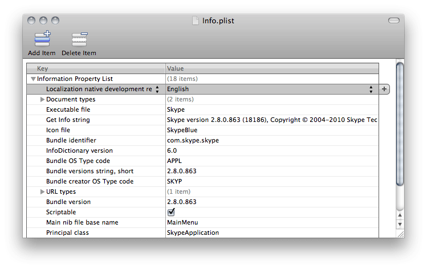Click the Key column header
This screenshot has width=427, height=269.
coord(96,68)
